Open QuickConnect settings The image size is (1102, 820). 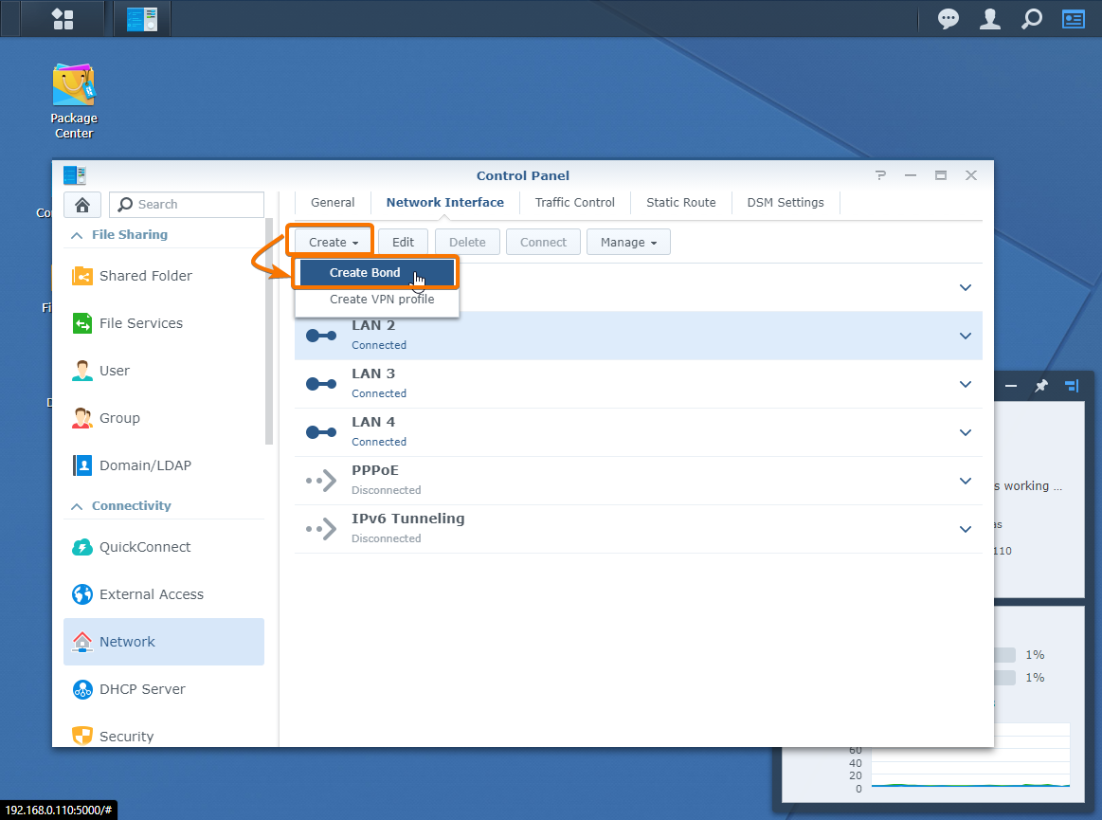point(145,547)
